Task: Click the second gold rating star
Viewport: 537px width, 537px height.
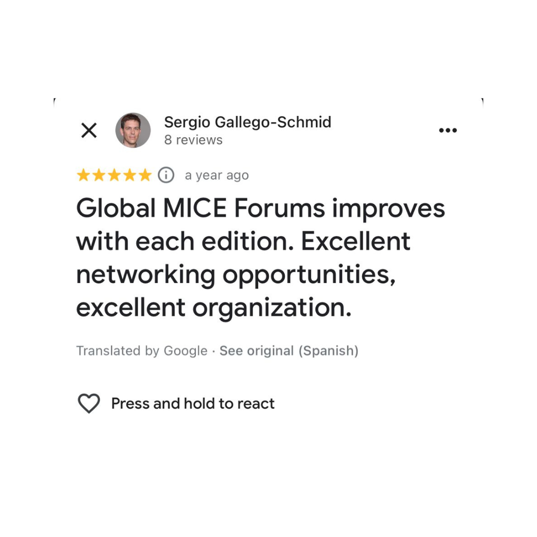Action: click(x=99, y=175)
